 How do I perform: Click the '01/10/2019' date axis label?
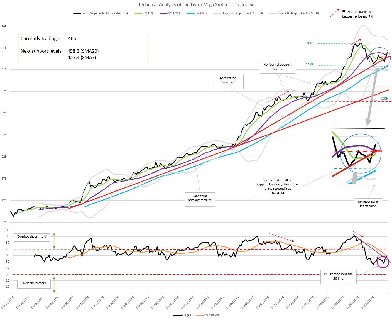[x=293, y=302]
